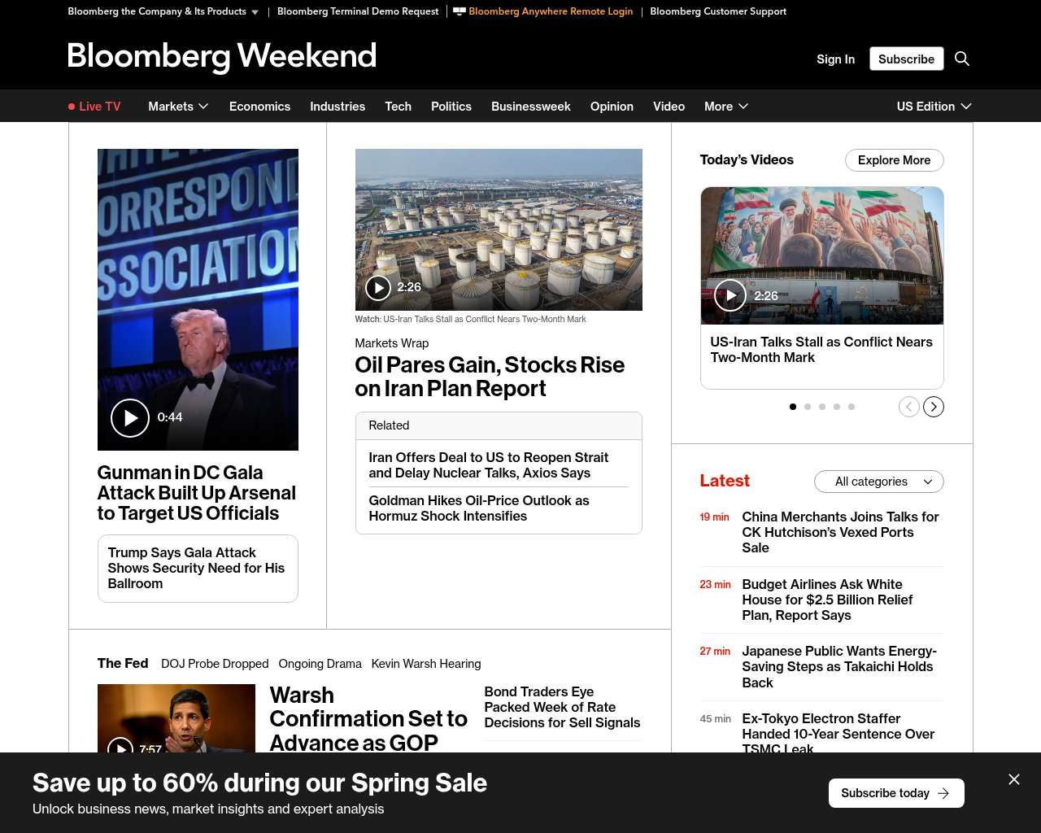The image size is (1041, 833).
Task: Open Businessweek in the navigation
Action: tap(531, 107)
